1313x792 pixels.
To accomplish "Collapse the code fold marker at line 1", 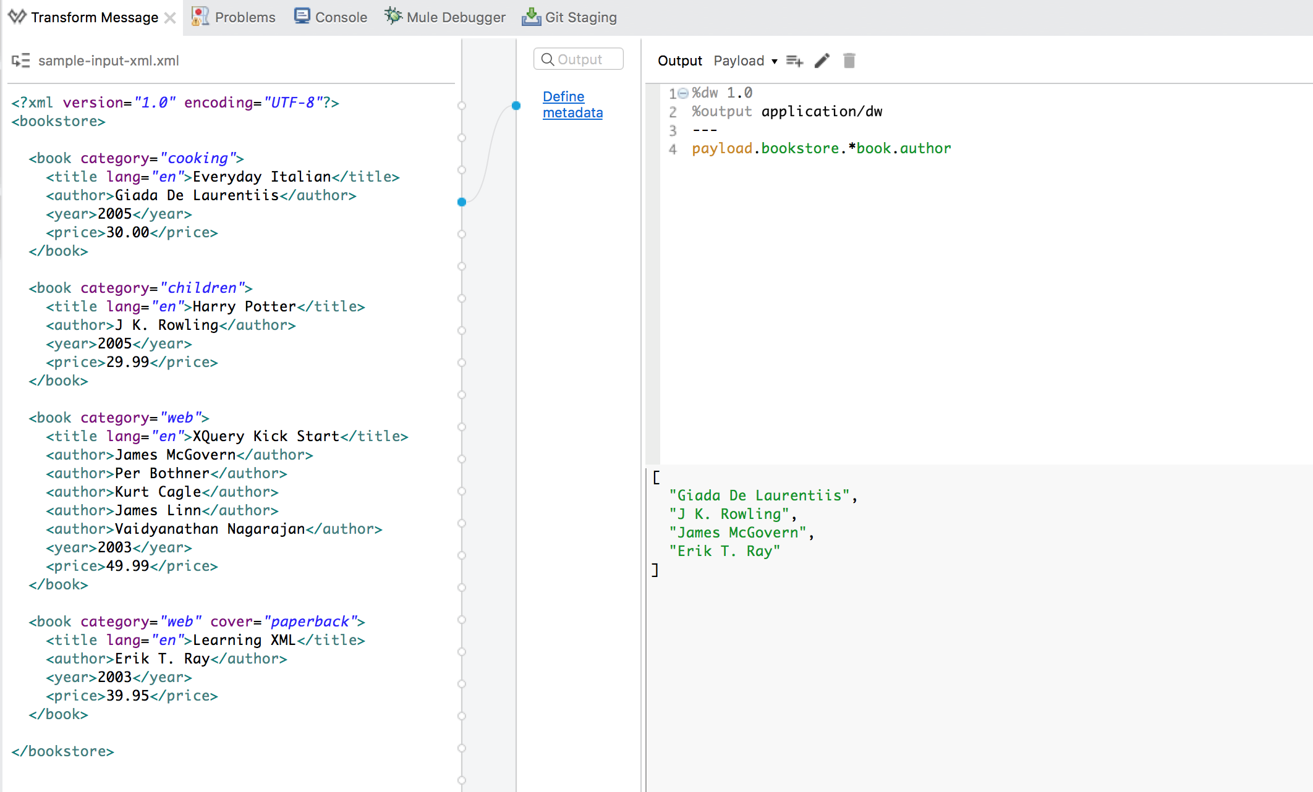I will pyautogui.click(x=683, y=93).
